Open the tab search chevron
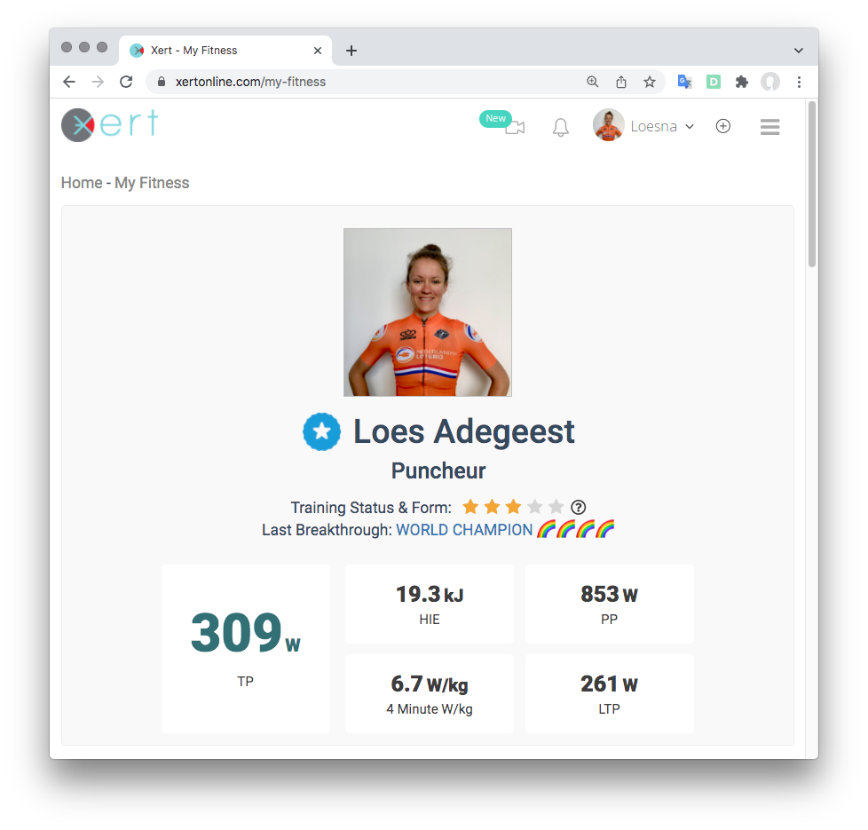The height and width of the screenshot is (830, 868). coord(798,51)
